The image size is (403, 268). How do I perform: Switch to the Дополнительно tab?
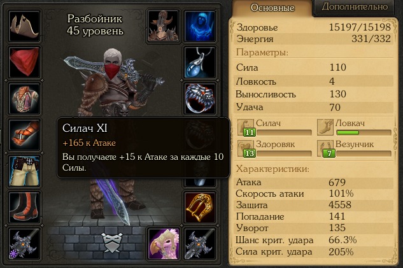coord(355,6)
